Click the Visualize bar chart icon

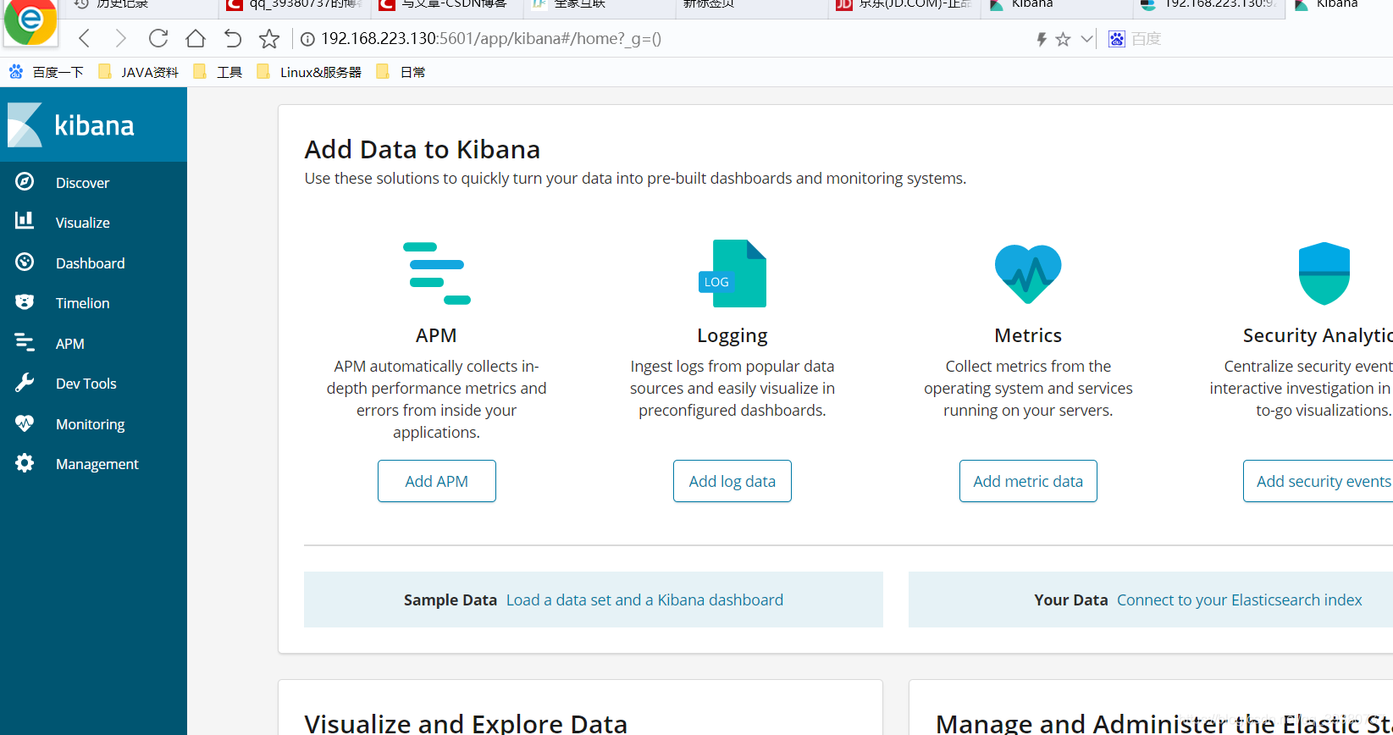pyautogui.click(x=25, y=221)
